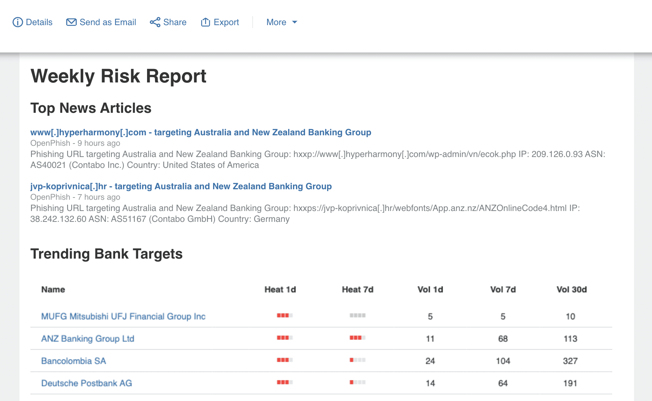The image size is (652, 401).
Task: Click the Details info icon
Action: [x=18, y=22]
